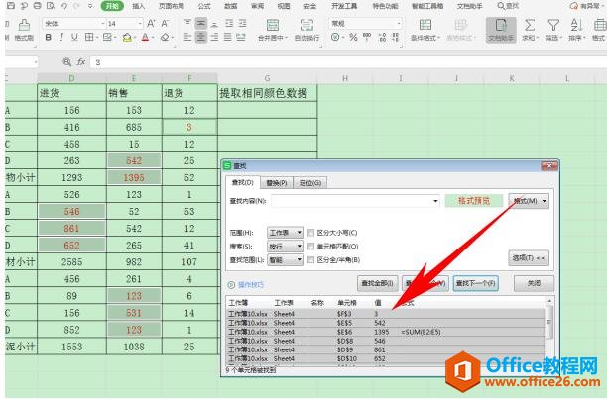Open the Look in (查找范围) dropdown
607x399 pixels.
click(x=286, y=260)
